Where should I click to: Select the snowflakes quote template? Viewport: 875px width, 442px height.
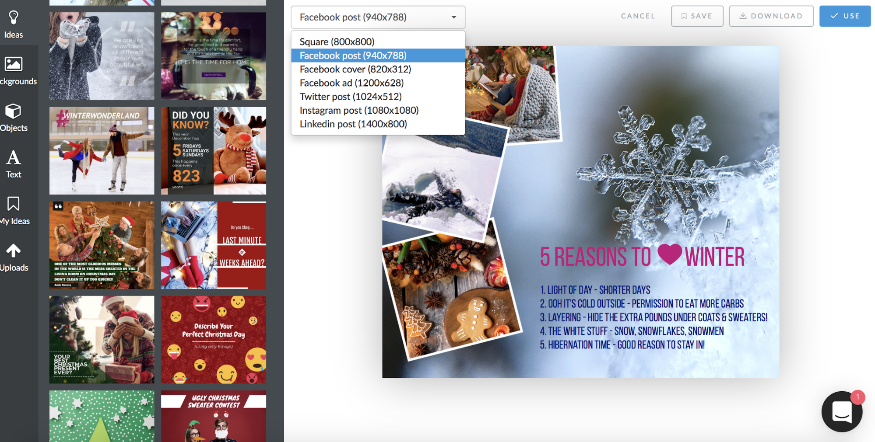[x=102, y=56]
